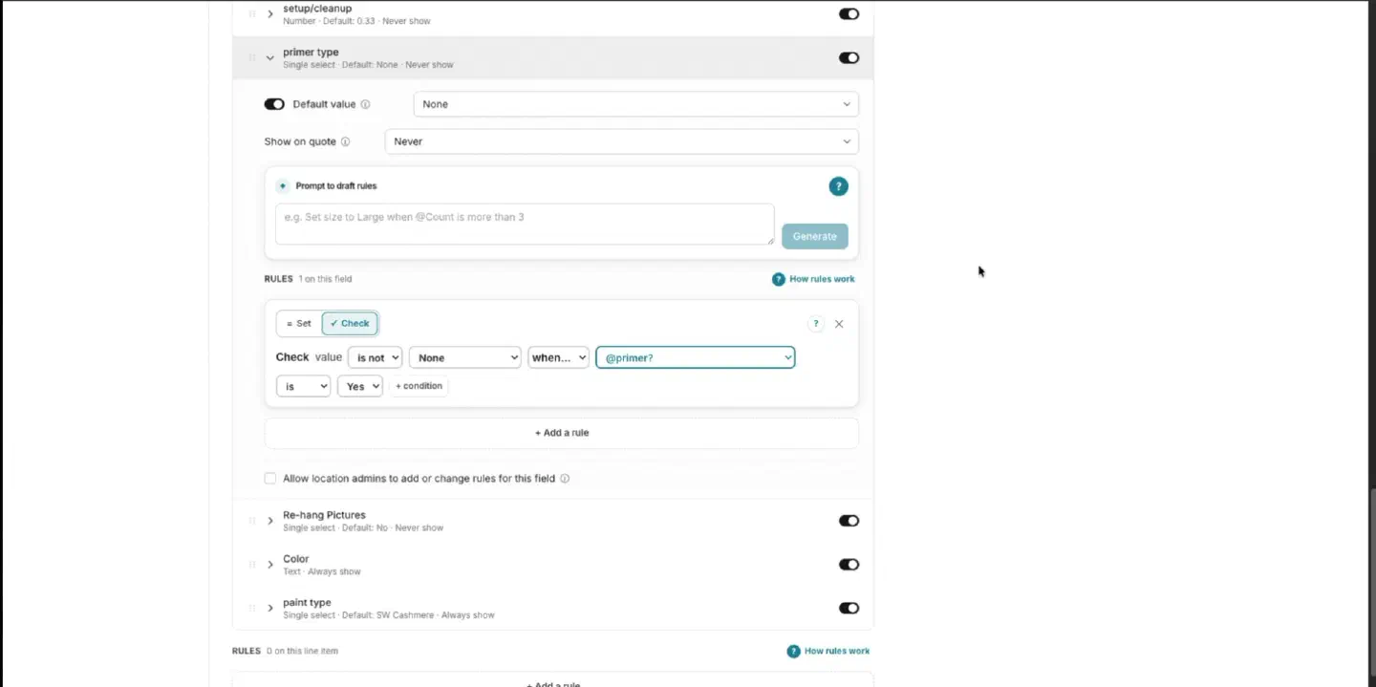Click the 'RULES 1 on this field' label
1376x687 pixels.
[x=308, y=279]
